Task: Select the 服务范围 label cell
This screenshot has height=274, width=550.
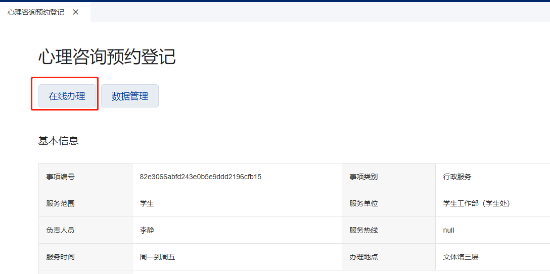Action: [x=61, y=203]
